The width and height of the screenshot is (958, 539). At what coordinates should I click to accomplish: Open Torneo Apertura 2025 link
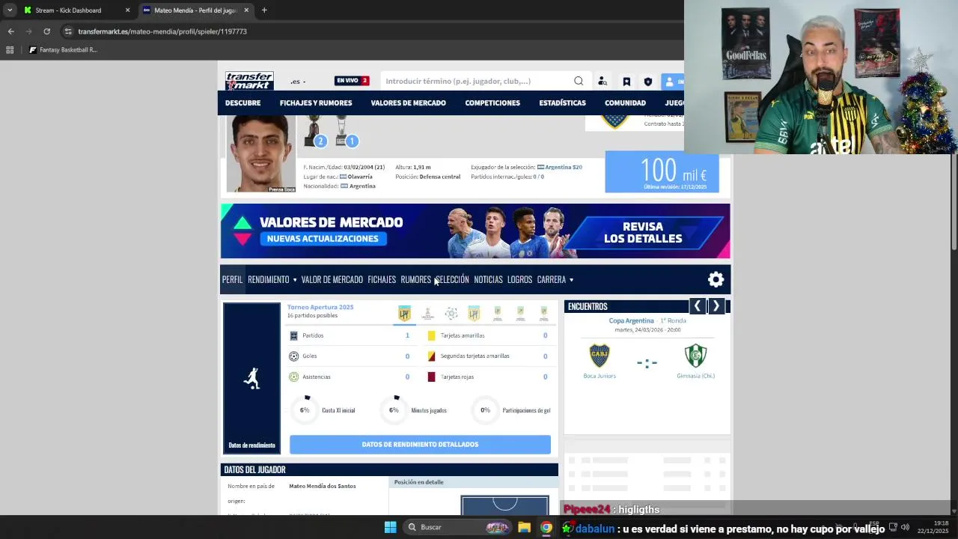tap(320, 307)
